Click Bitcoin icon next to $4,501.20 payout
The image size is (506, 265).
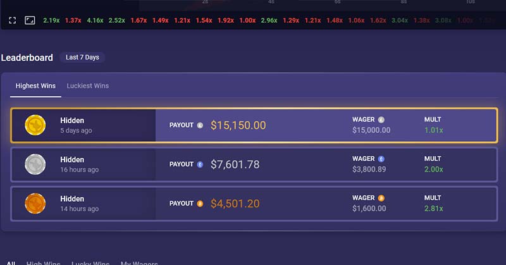coord(200,204)
